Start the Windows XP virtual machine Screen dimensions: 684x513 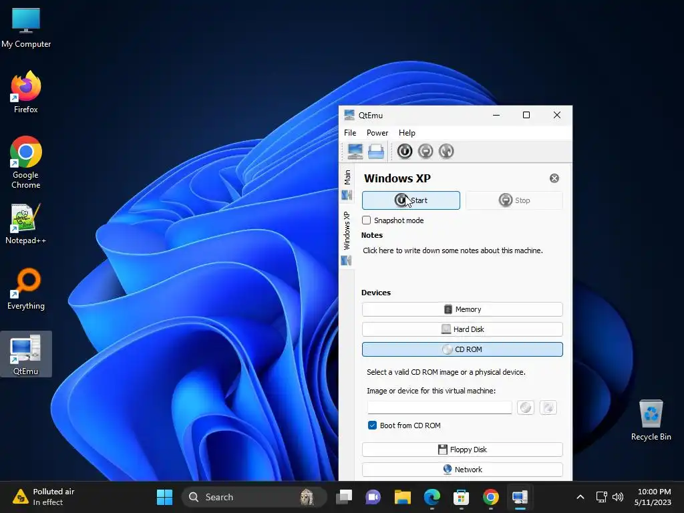[x=411, y=200]
